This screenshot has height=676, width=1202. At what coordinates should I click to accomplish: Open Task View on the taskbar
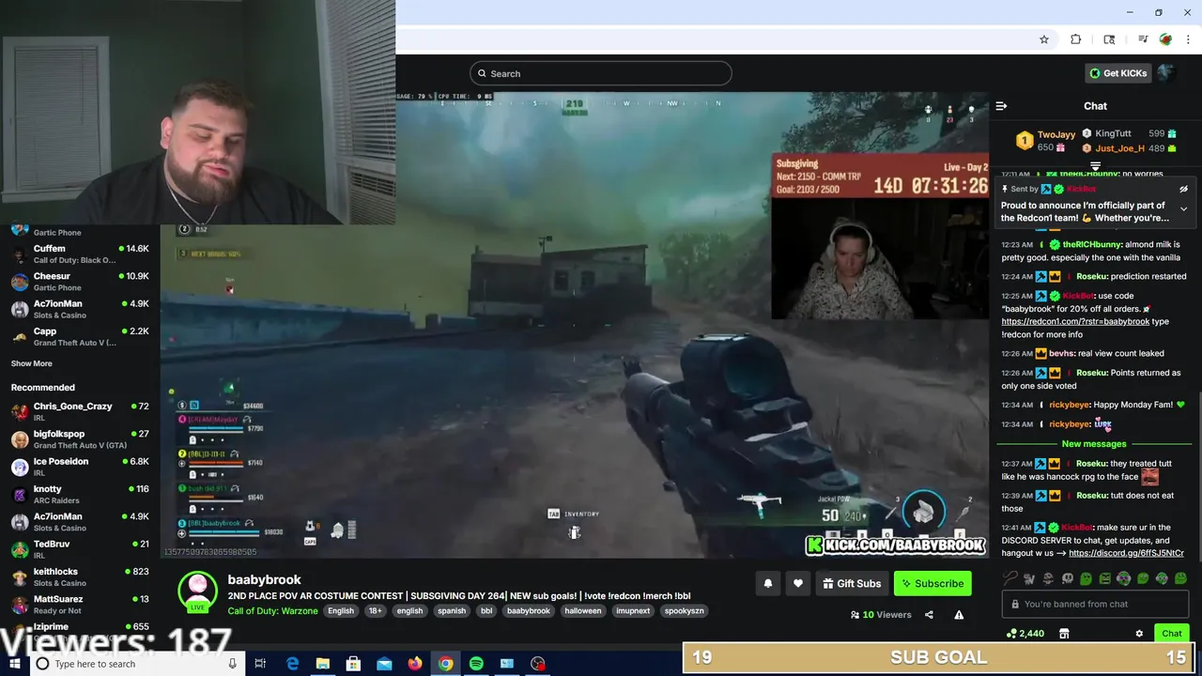(260, 664)
